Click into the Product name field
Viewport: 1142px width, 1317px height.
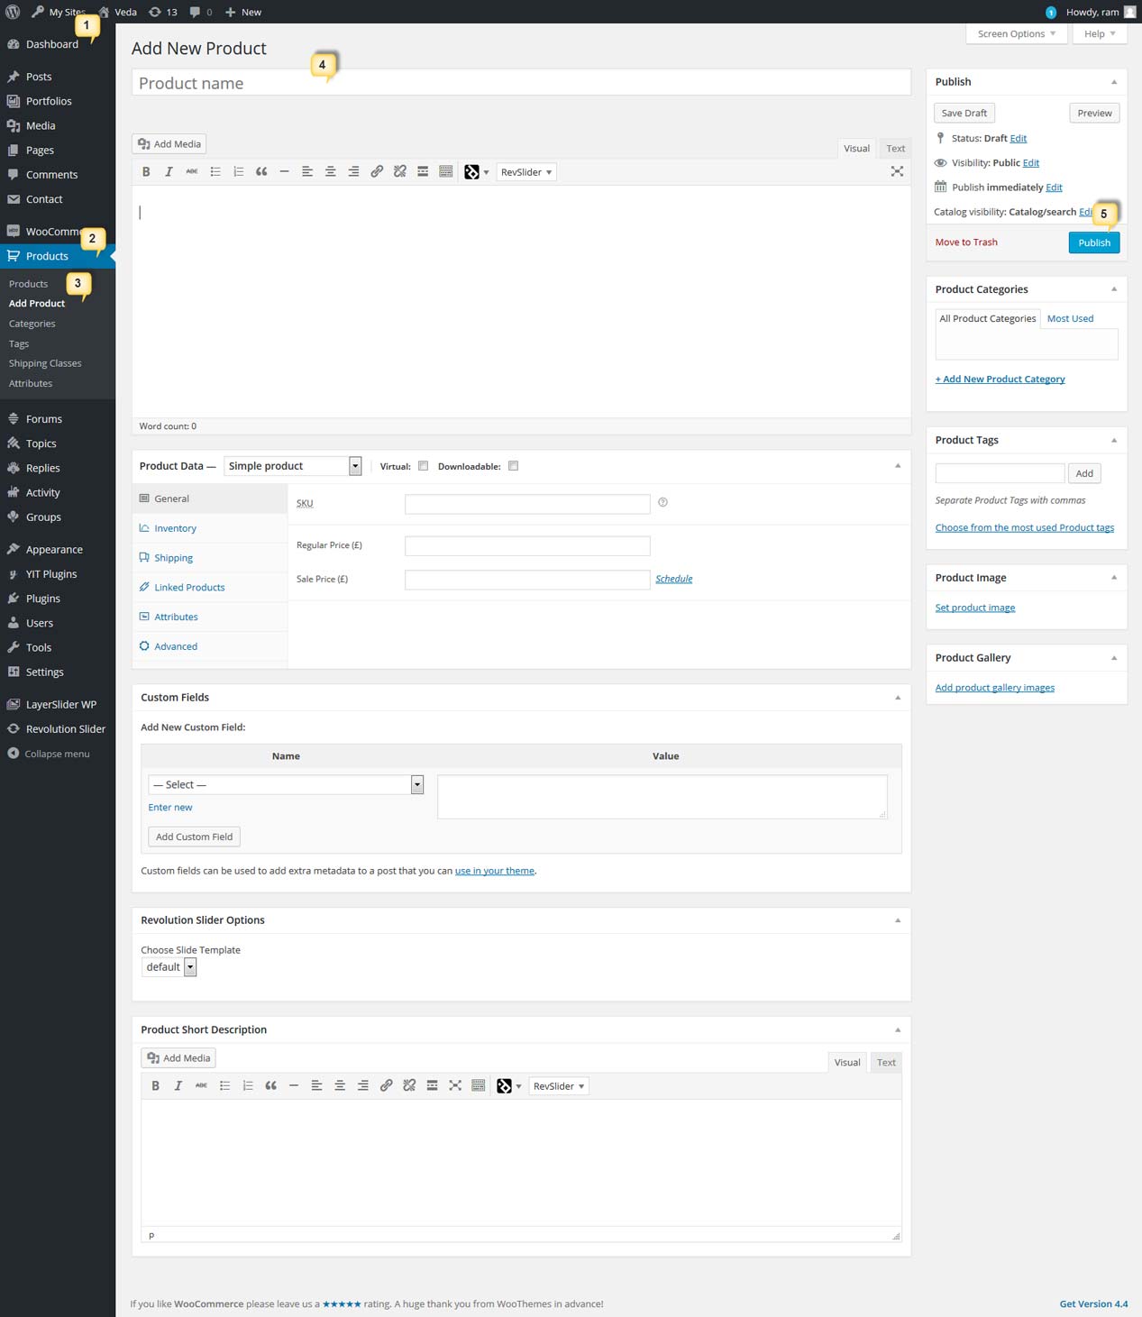click(x=520, y=84)
